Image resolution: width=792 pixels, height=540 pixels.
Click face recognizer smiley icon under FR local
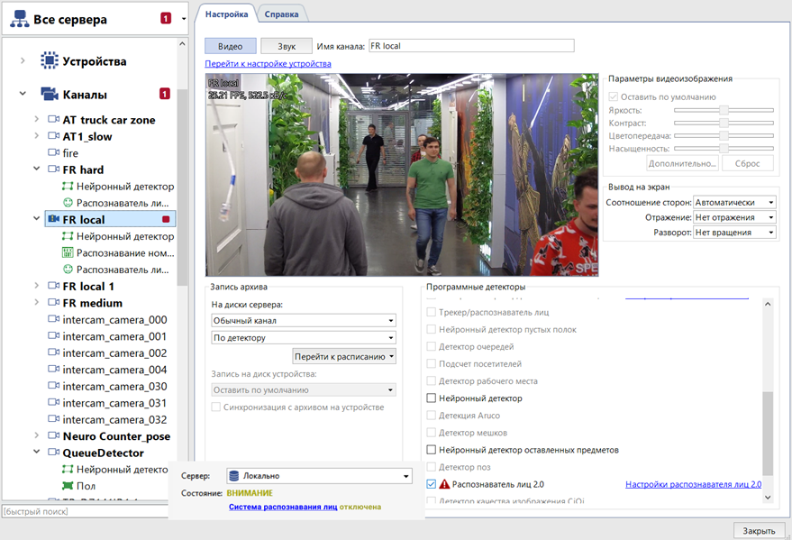[x=68, y=270]
